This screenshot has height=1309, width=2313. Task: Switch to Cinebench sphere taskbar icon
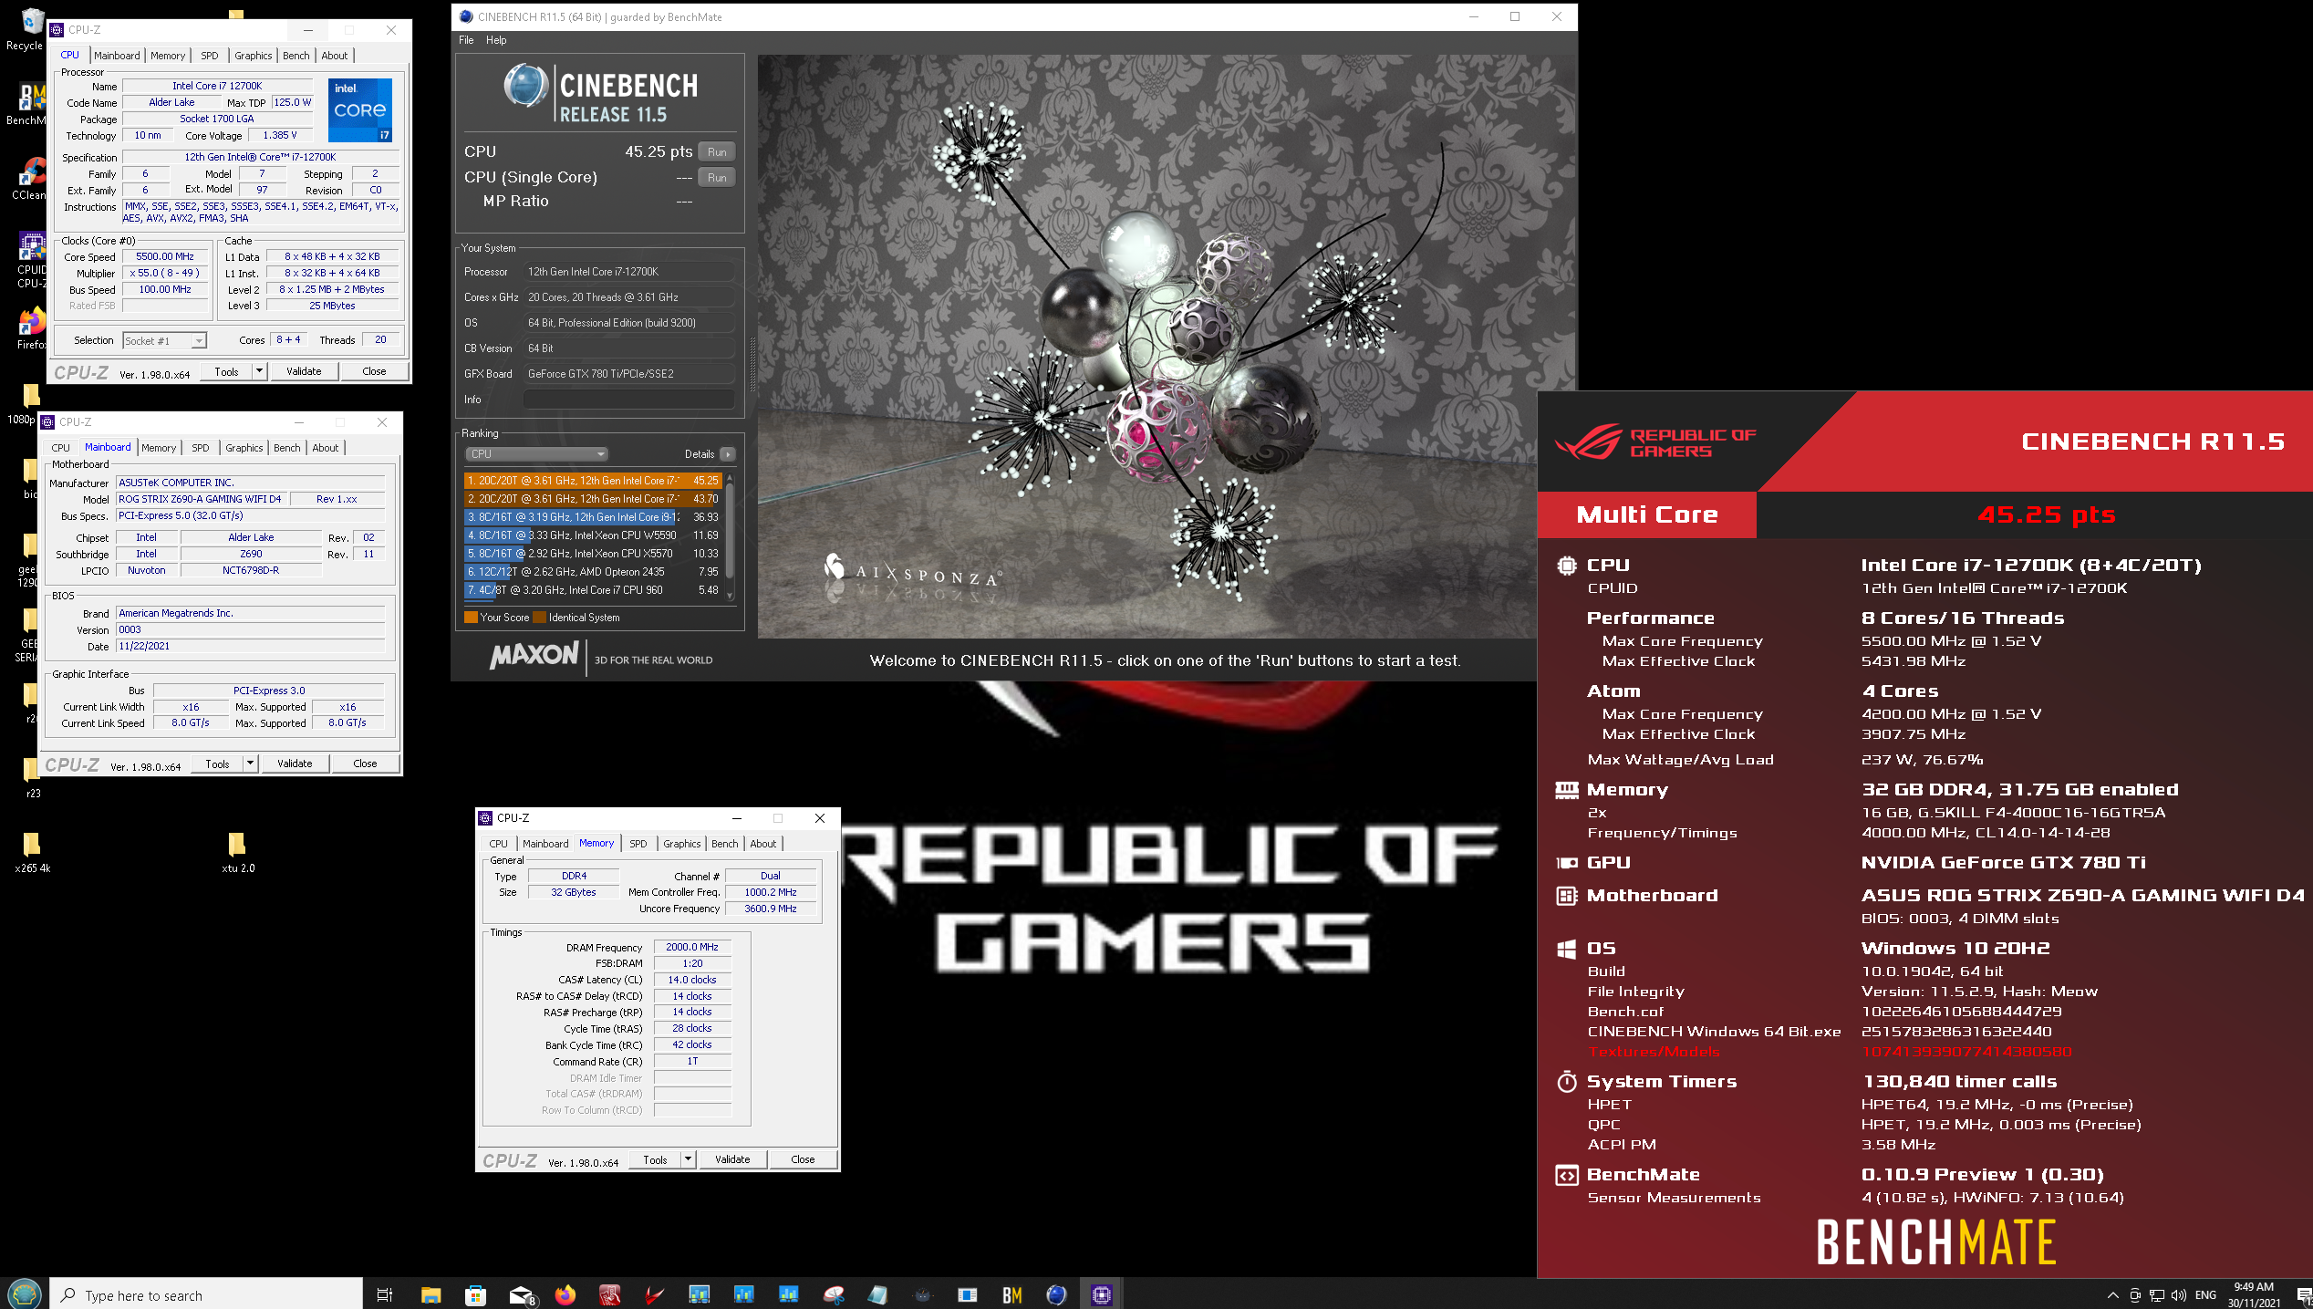pos(1057,1294)
